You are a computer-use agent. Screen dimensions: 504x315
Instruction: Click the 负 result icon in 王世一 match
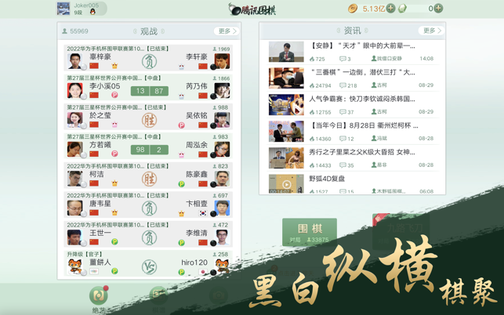coord(149,238)
